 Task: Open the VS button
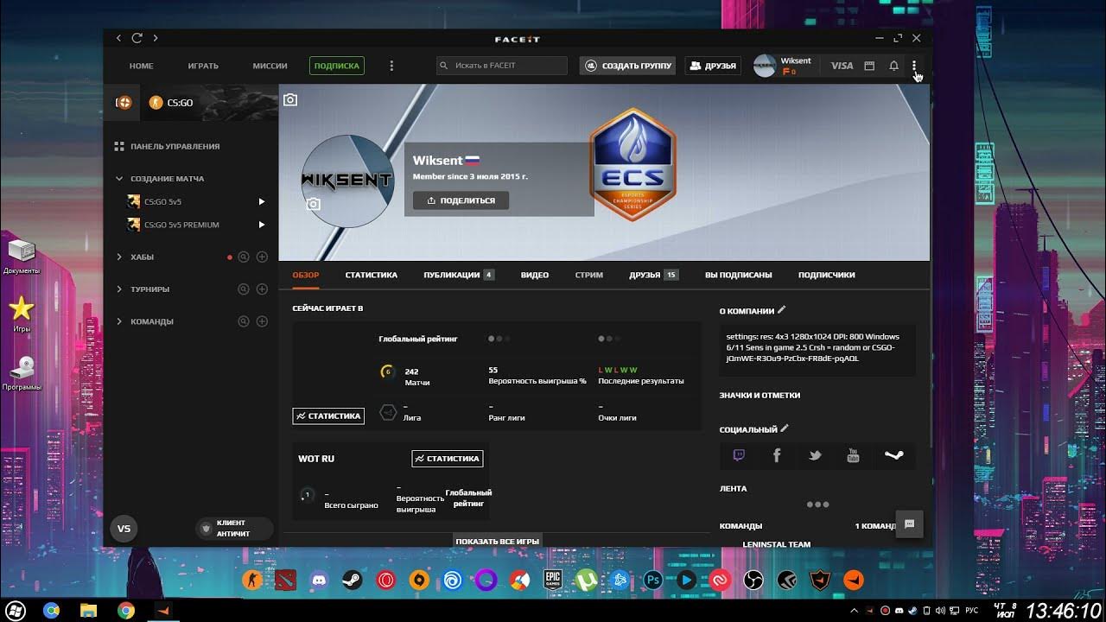pos(124,529)
